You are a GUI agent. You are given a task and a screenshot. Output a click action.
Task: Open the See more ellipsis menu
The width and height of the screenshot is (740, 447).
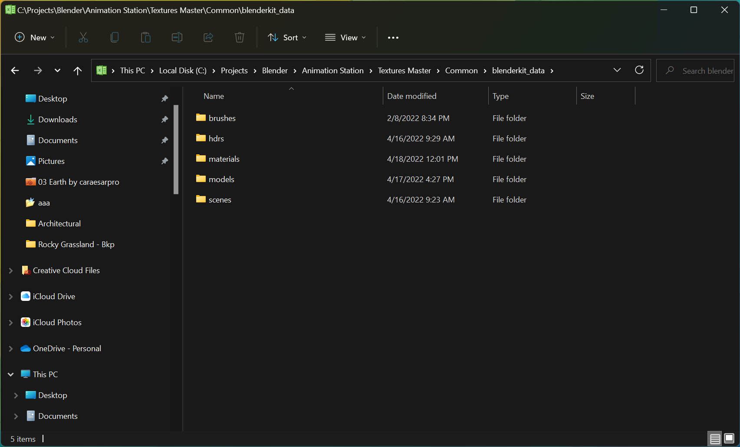coord(393,37)
